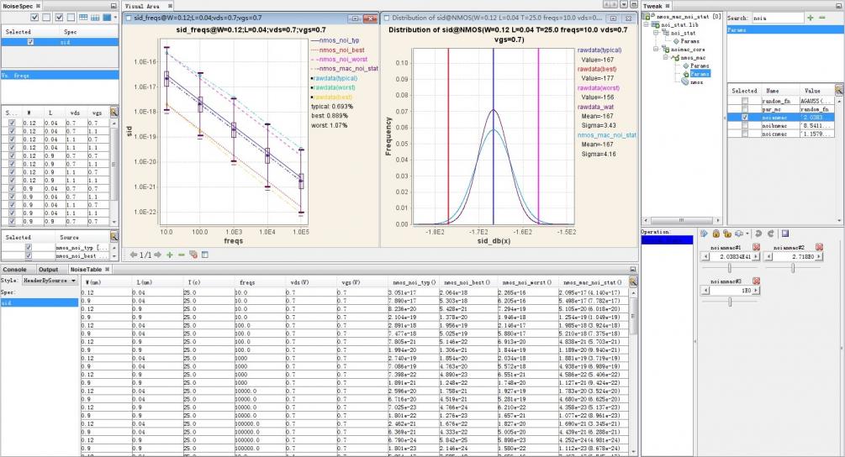The width and height of the screenshot is (845, 457).
Task: Click the green plus next to Search
Action: 810,18
